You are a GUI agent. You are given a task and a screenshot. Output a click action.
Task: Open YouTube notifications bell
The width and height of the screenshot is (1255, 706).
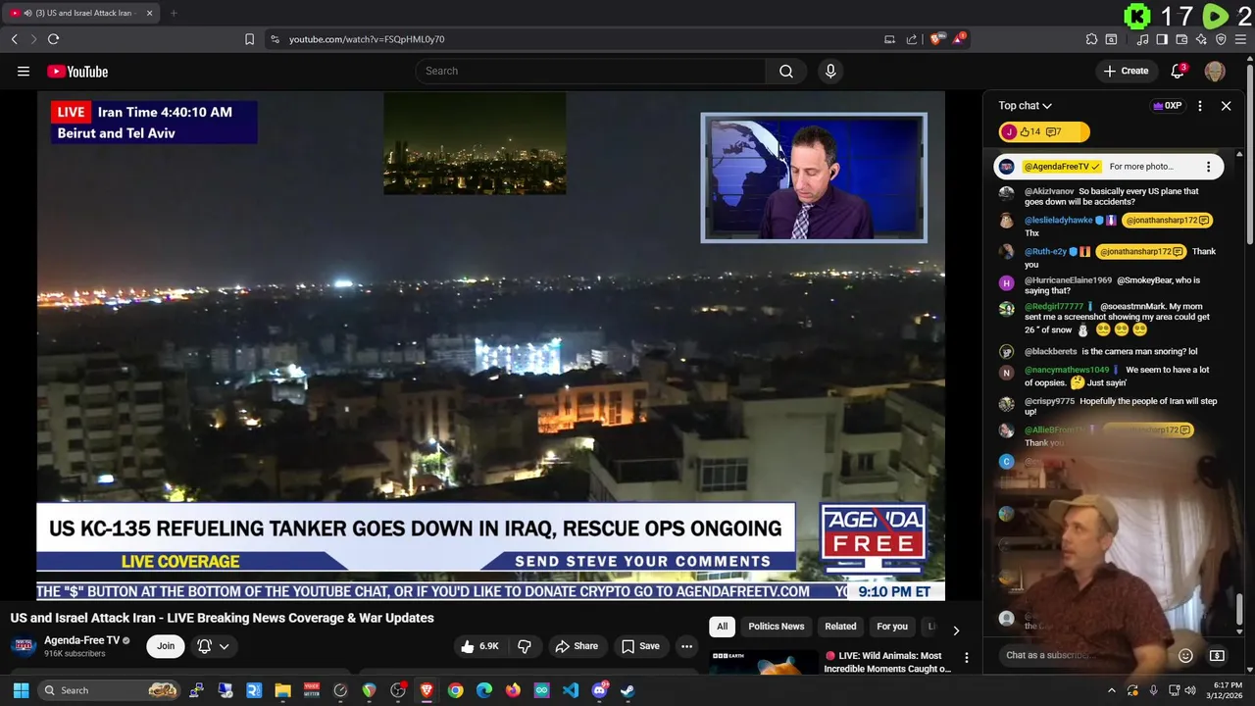1179,71
